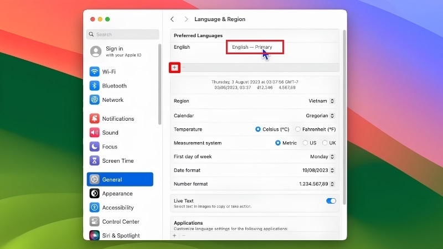Click minus button under Applications section
Image resolution: width=443 pixels, height=249 pixels.
coord(184,236)
